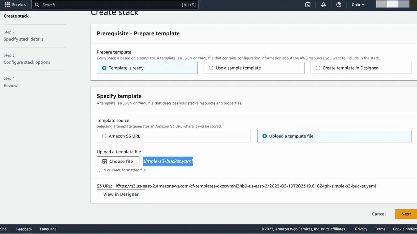
Task: Open the account menu in header
Action: (393, 4)
